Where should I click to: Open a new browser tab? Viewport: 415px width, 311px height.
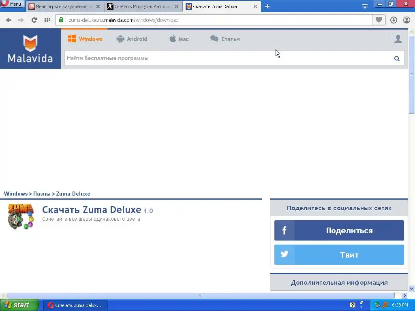coord(267,6)
